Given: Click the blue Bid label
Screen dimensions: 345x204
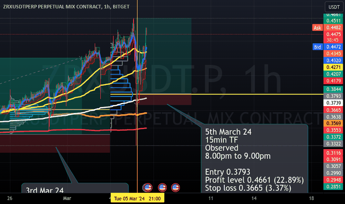Looking at the screenshot, I should click(x=318, y=47).
